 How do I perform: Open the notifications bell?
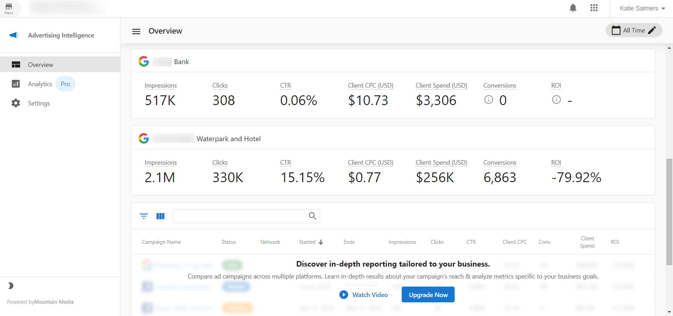tap(573, 8)
